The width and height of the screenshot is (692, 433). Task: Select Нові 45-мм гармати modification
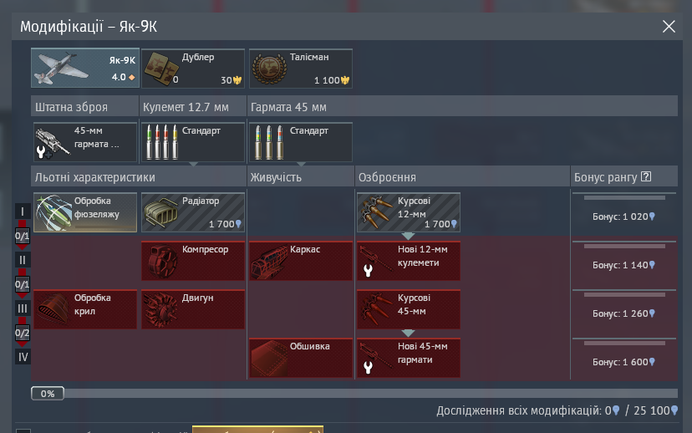[x=408, y=358]
